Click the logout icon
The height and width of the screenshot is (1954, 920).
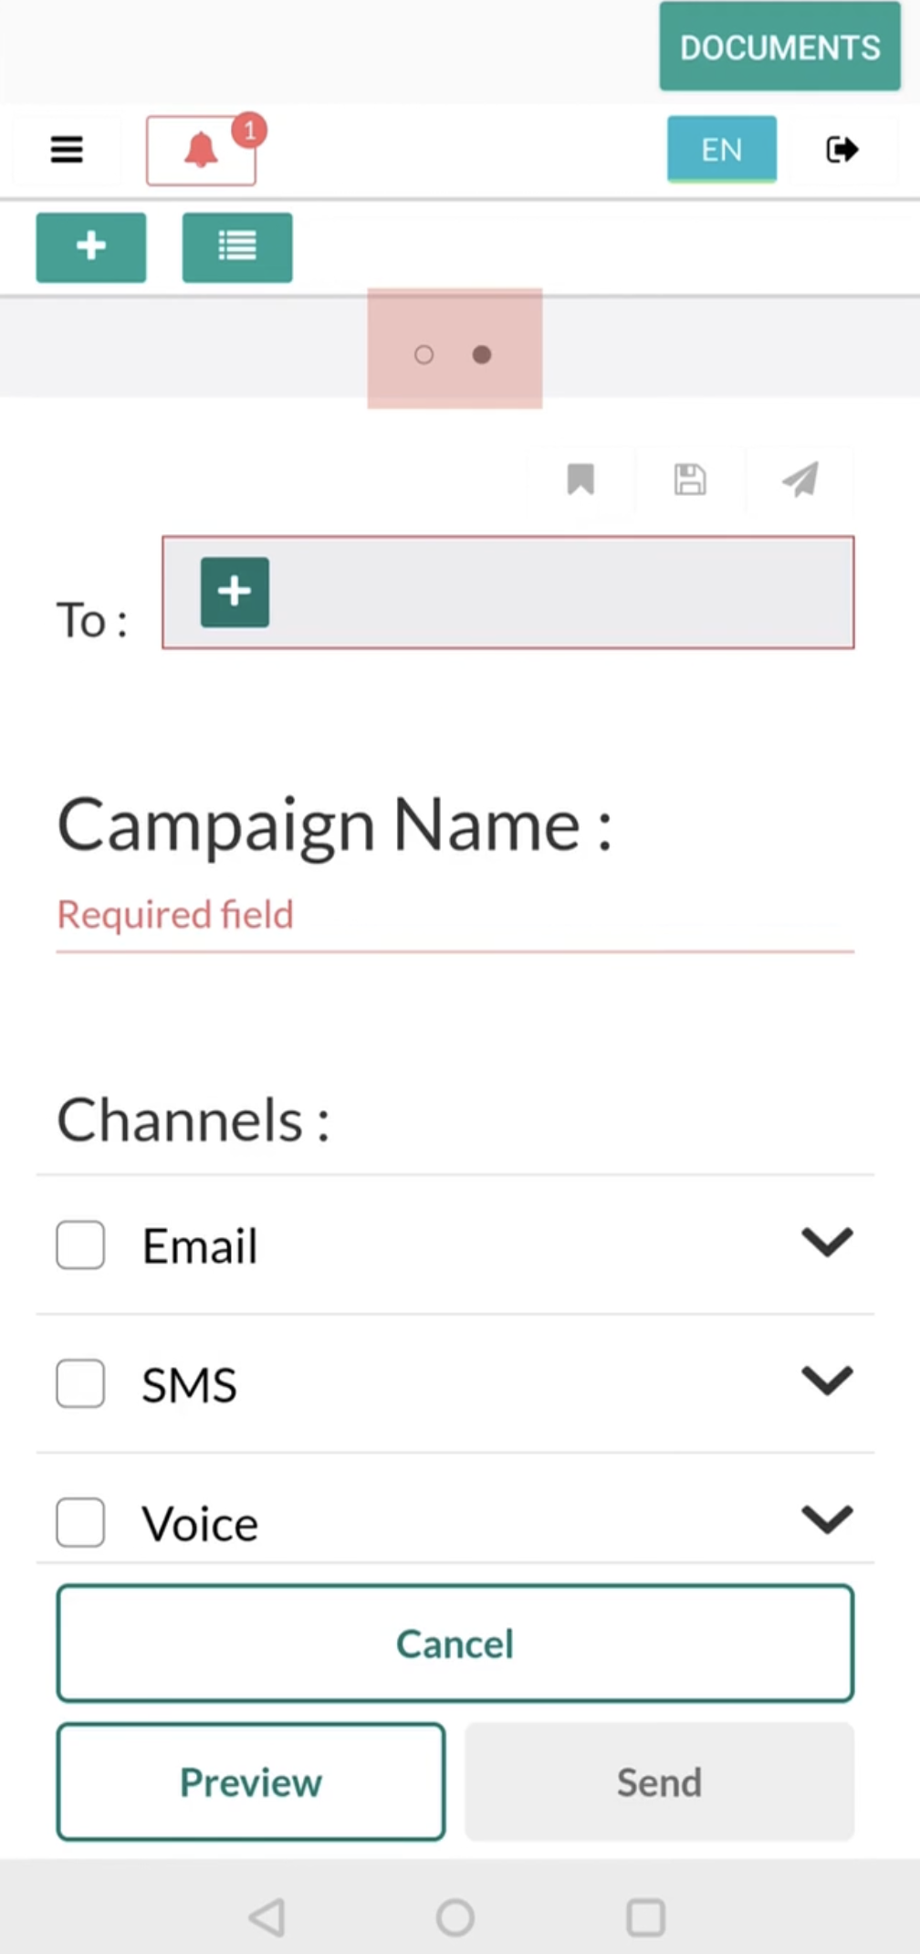tap(842, 149)
